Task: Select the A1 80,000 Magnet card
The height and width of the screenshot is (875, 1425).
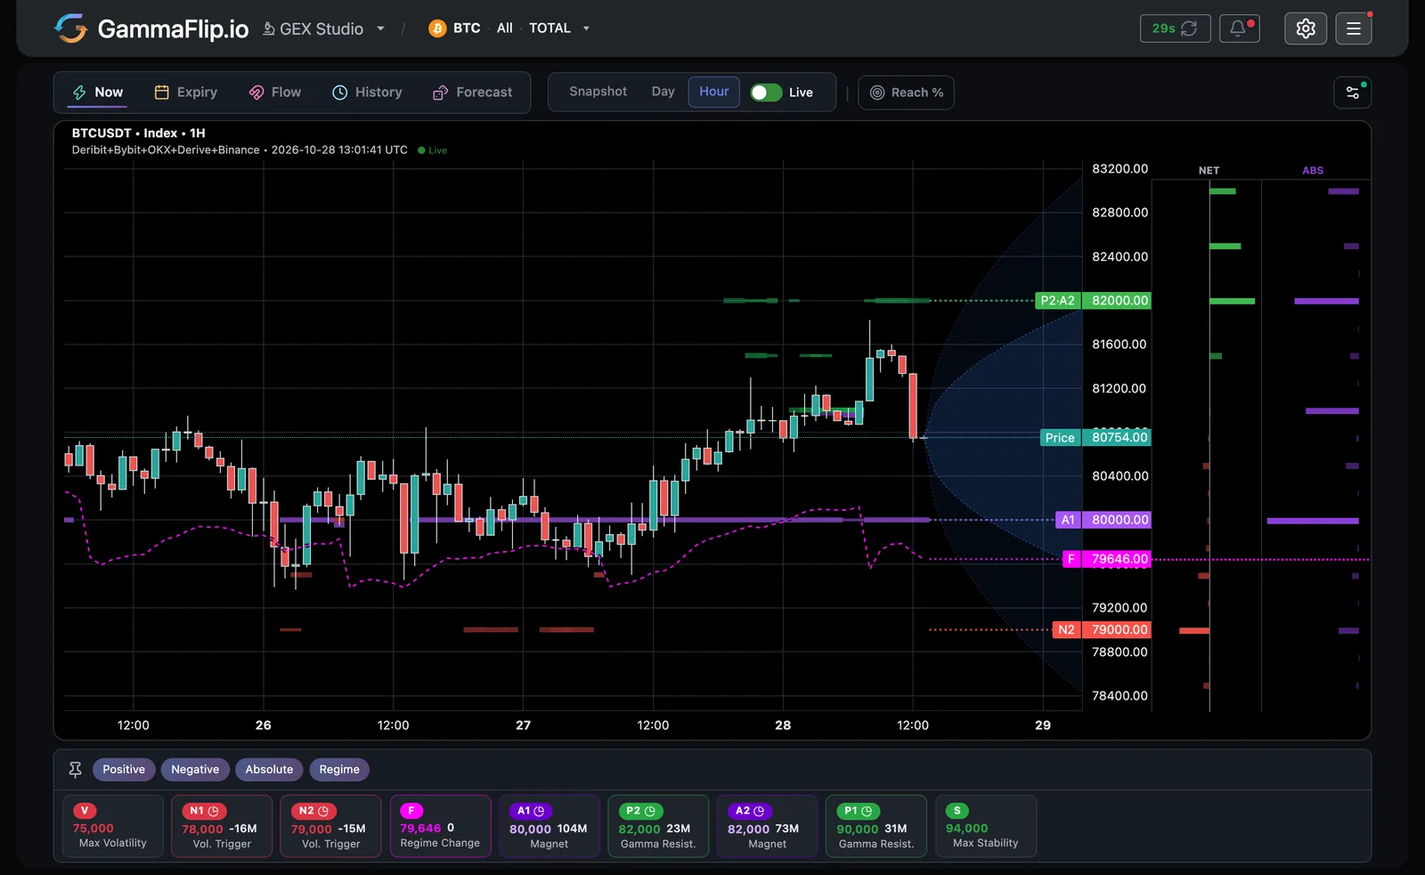Action: click(x=549, y=826)
